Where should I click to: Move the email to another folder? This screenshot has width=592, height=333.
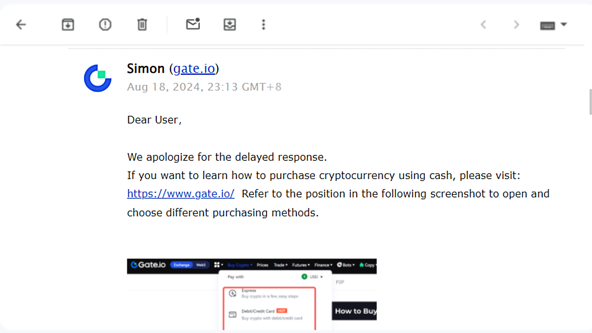[229, 24]
